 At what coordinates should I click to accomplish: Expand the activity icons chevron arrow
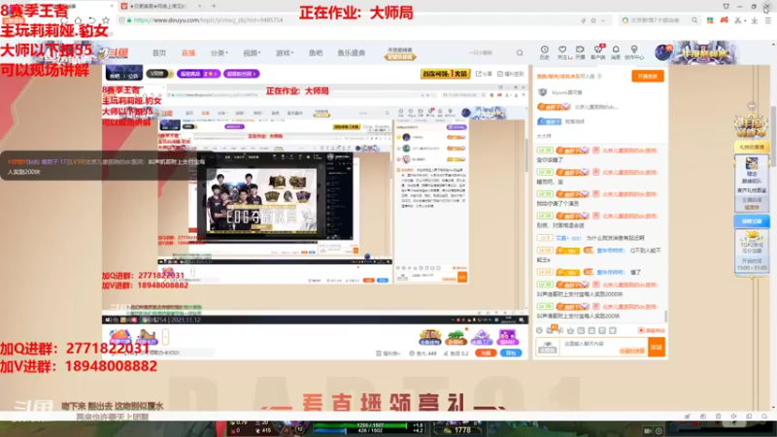(x=165, y=337)
